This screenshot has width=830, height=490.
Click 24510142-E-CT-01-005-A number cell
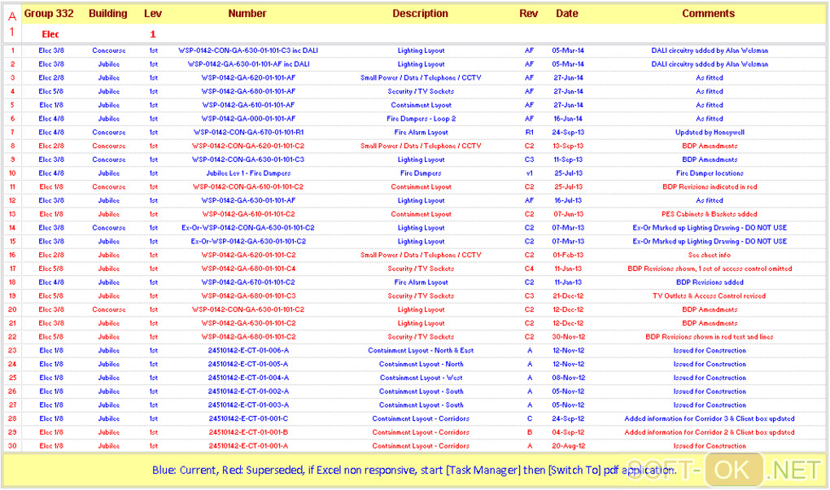click(248, 365)
